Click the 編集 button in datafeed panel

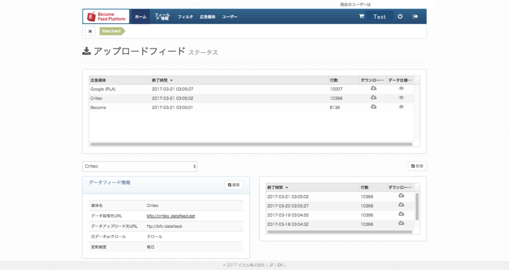tap(234, 185)
